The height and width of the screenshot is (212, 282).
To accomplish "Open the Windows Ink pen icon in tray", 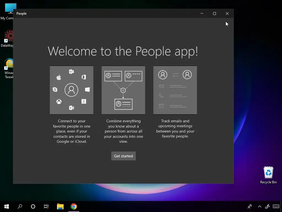I will [x=267, y=206].
